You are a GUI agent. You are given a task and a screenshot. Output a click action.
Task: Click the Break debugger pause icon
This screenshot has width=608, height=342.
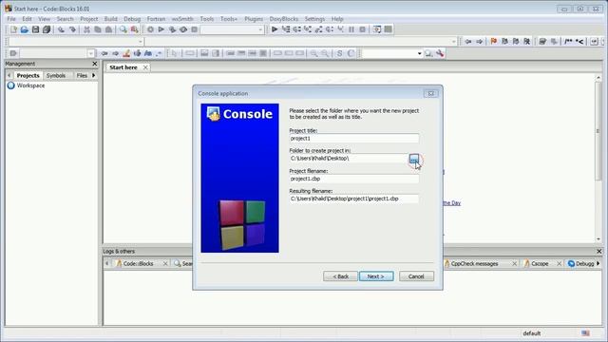pos(351,29)
